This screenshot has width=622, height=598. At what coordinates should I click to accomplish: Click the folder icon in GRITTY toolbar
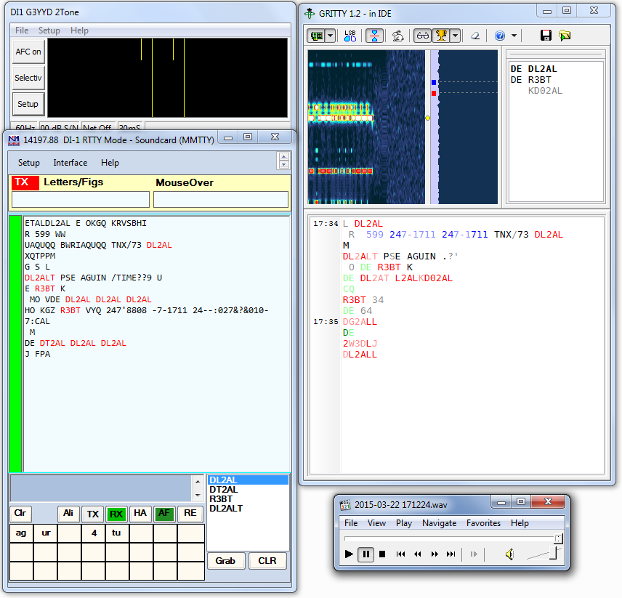pos(565,36)
